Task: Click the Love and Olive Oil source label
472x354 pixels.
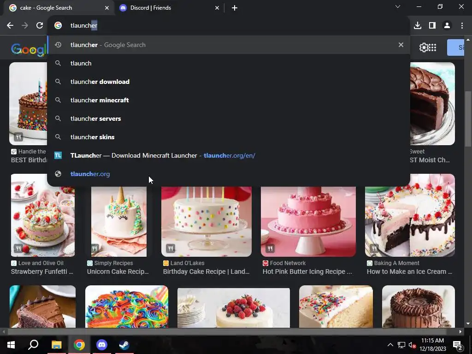Action: point(41,263)
